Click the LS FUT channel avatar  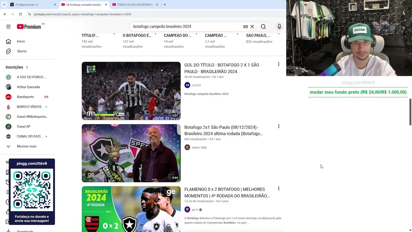[x=187, y=85]
